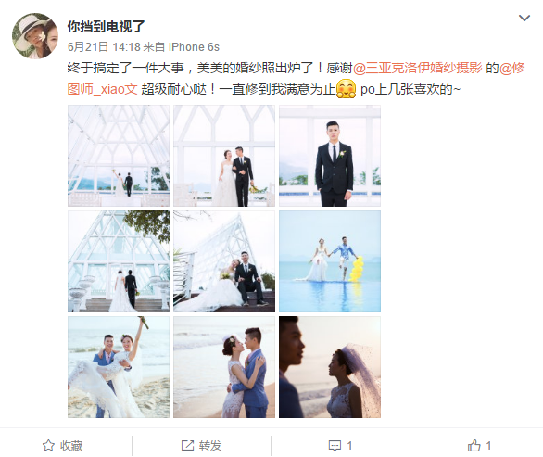This screenshot has height=457, width=543.
Task: Open photo of groom standing alone
Action: pos(330,156)
